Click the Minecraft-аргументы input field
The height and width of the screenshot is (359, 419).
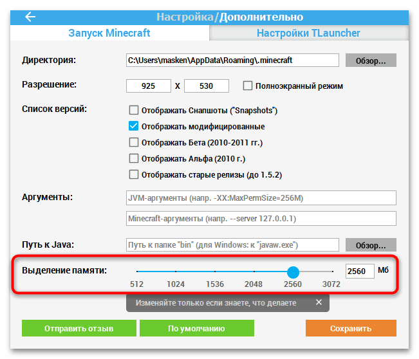click(x=261, y=219)
